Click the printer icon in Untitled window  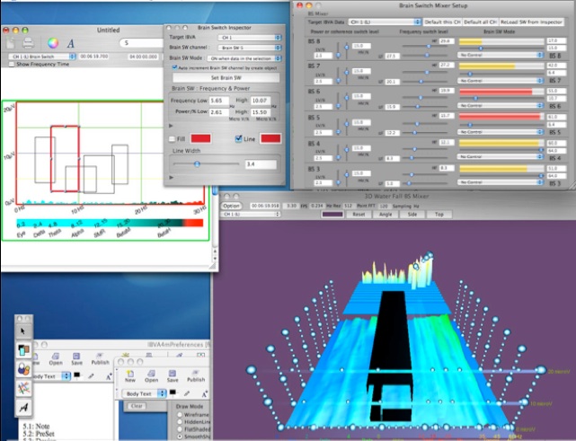tap(28, 42)
